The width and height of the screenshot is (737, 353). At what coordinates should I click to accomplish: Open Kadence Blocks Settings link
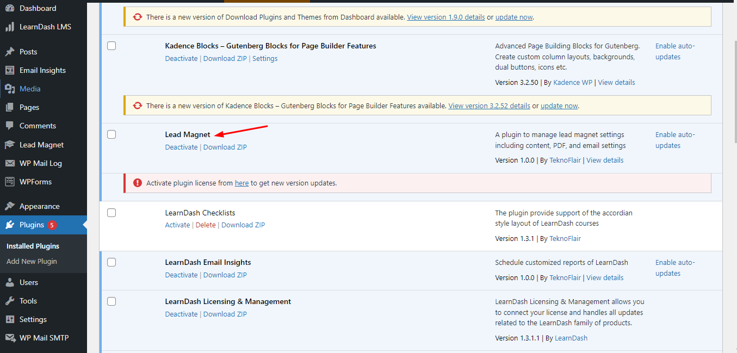(265, 58)
